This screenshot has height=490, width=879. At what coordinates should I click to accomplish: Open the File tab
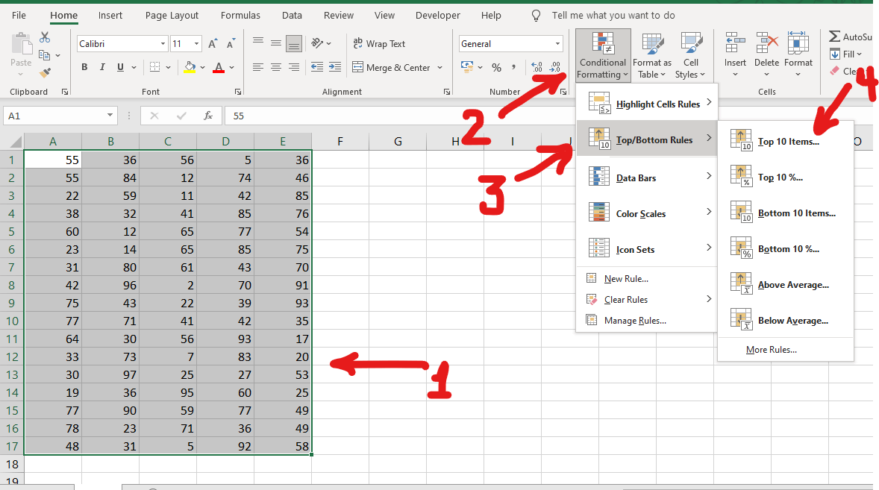pos(19,15)
